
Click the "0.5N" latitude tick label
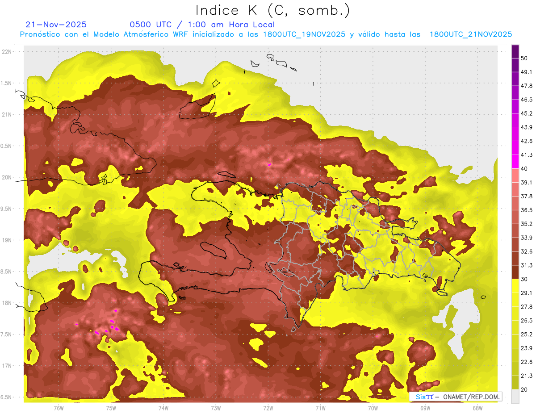point(7,146)
